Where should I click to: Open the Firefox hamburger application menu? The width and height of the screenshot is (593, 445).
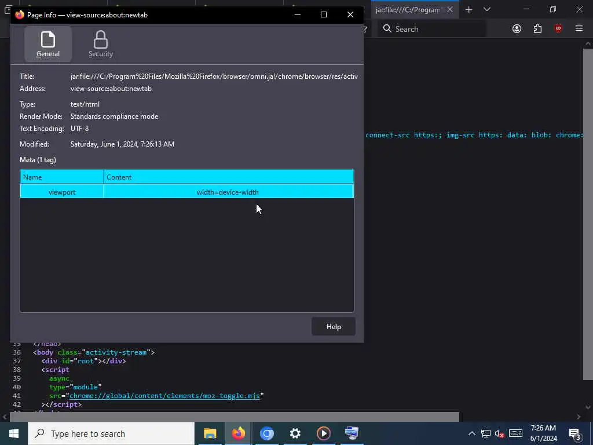[579, 29]
